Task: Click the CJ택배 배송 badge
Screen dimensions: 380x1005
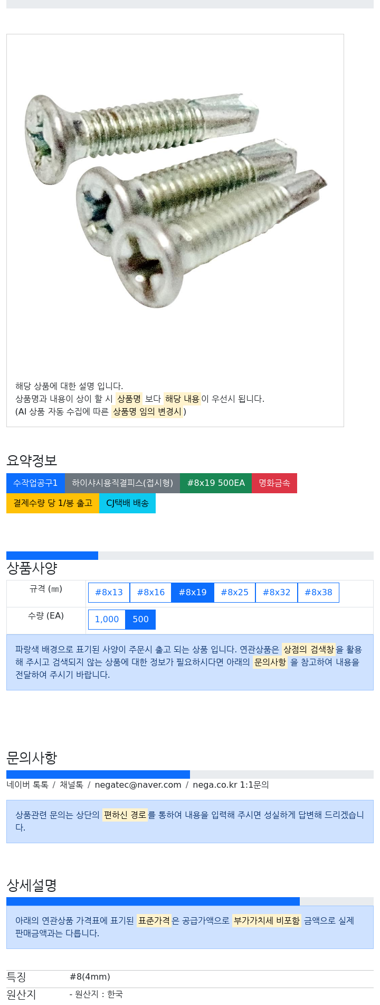Action: point(127,503)
